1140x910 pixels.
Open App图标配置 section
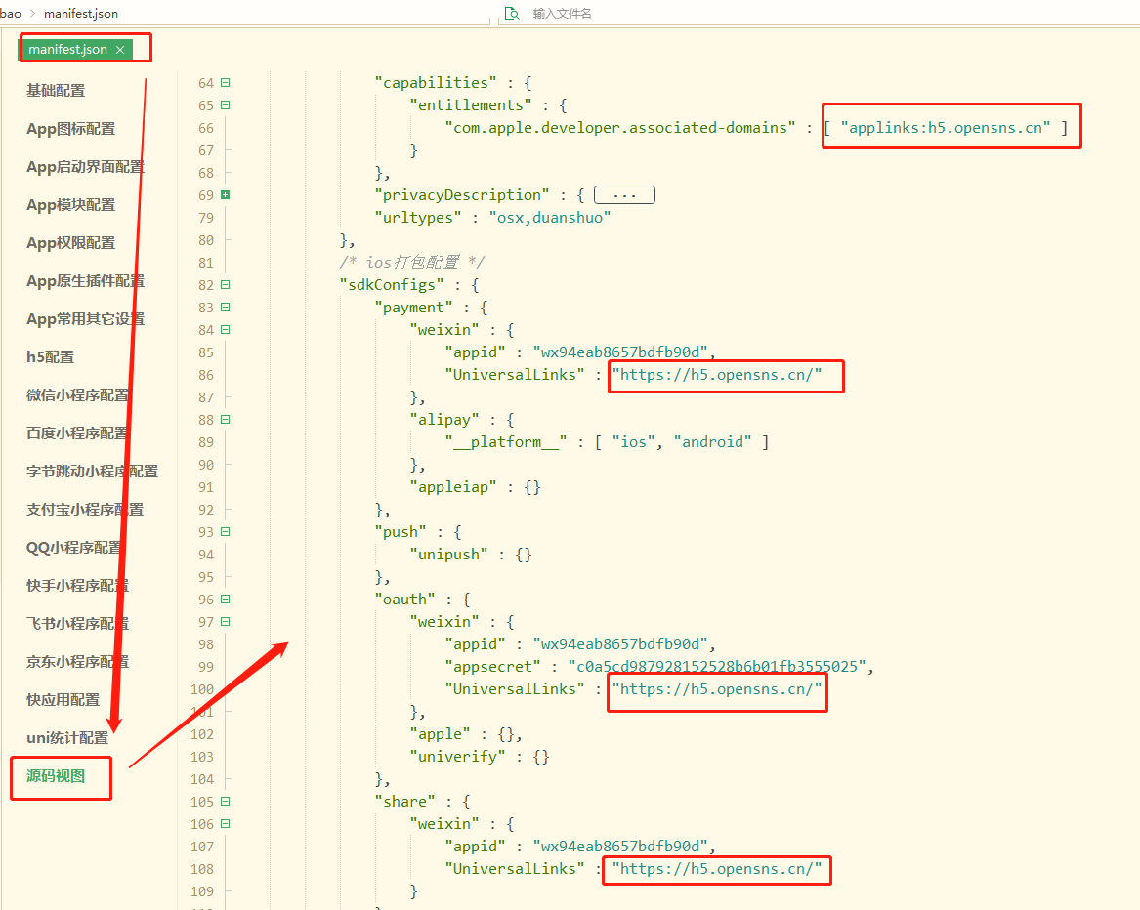(x=71, y=129)
